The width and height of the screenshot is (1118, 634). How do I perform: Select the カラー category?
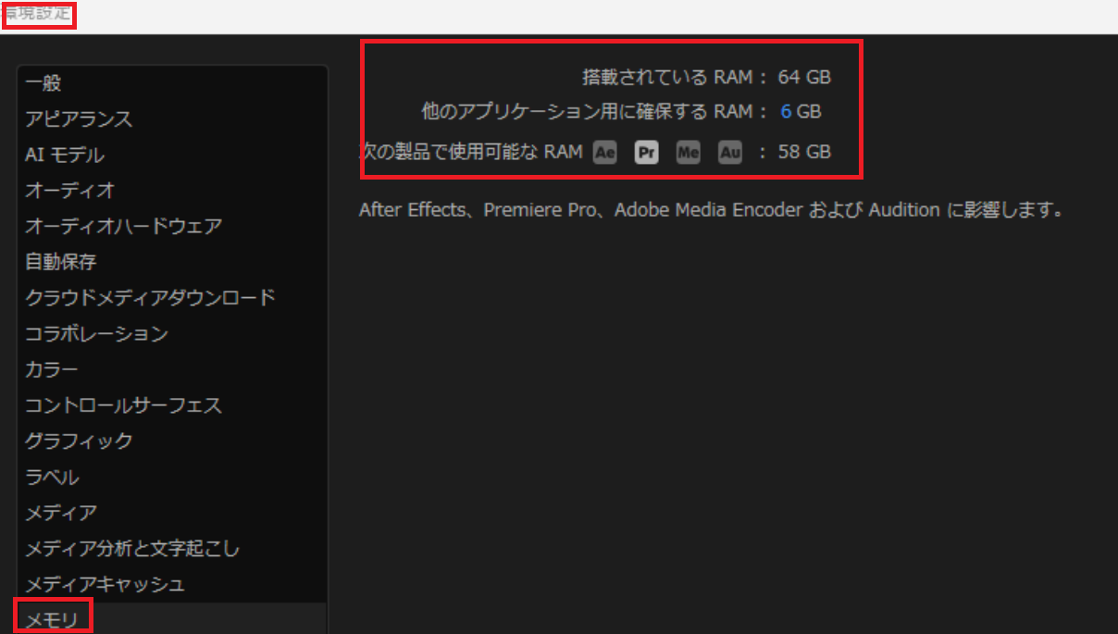coord(52,369)
